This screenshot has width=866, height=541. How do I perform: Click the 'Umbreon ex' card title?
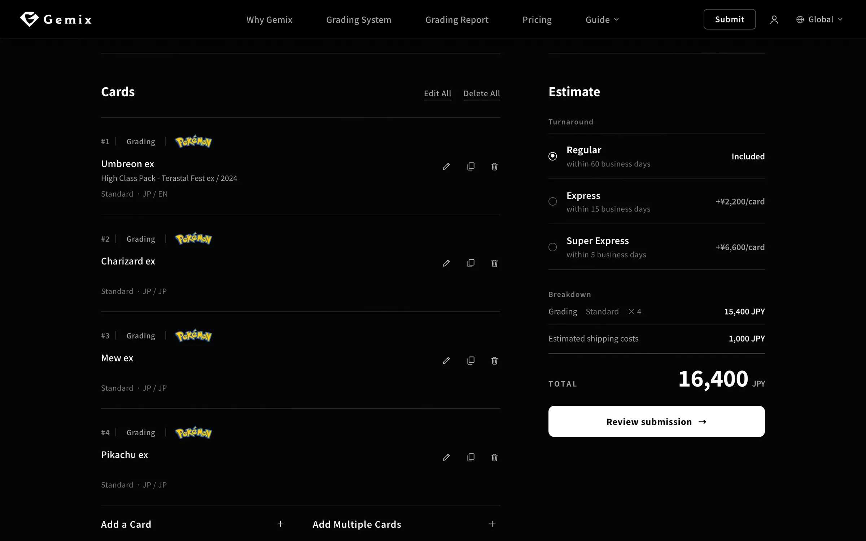[127, 164]
